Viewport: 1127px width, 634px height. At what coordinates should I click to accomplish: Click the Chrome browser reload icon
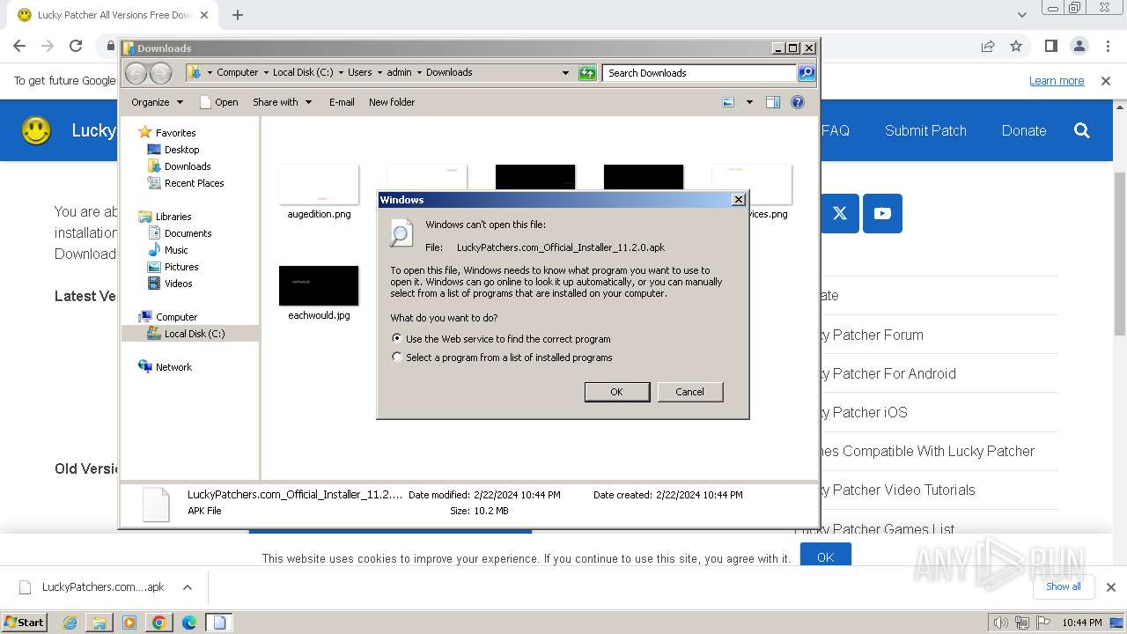(x=76, y=46)
